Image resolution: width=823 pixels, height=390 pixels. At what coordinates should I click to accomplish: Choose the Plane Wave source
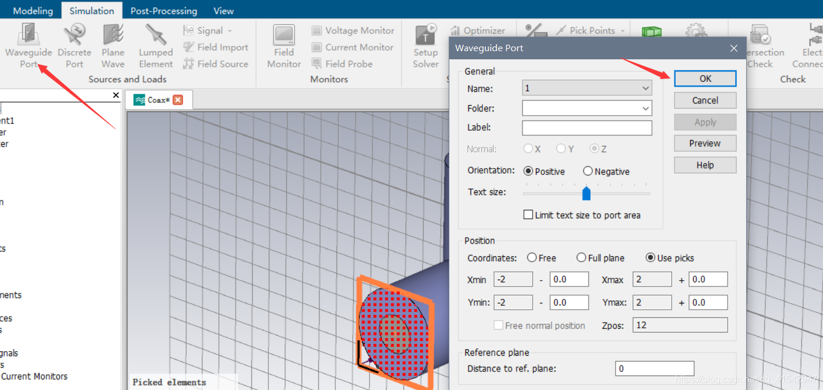click(113, 46)
